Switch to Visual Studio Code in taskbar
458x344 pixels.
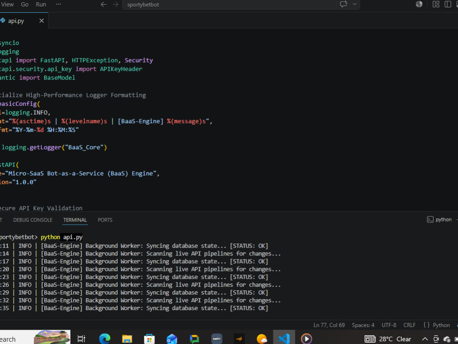[284, 339]
